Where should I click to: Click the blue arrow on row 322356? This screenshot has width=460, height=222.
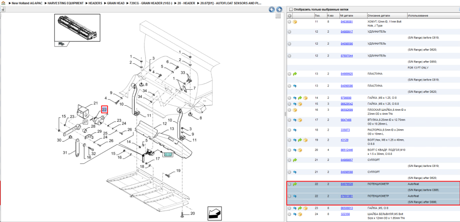(x=295, y=214)
